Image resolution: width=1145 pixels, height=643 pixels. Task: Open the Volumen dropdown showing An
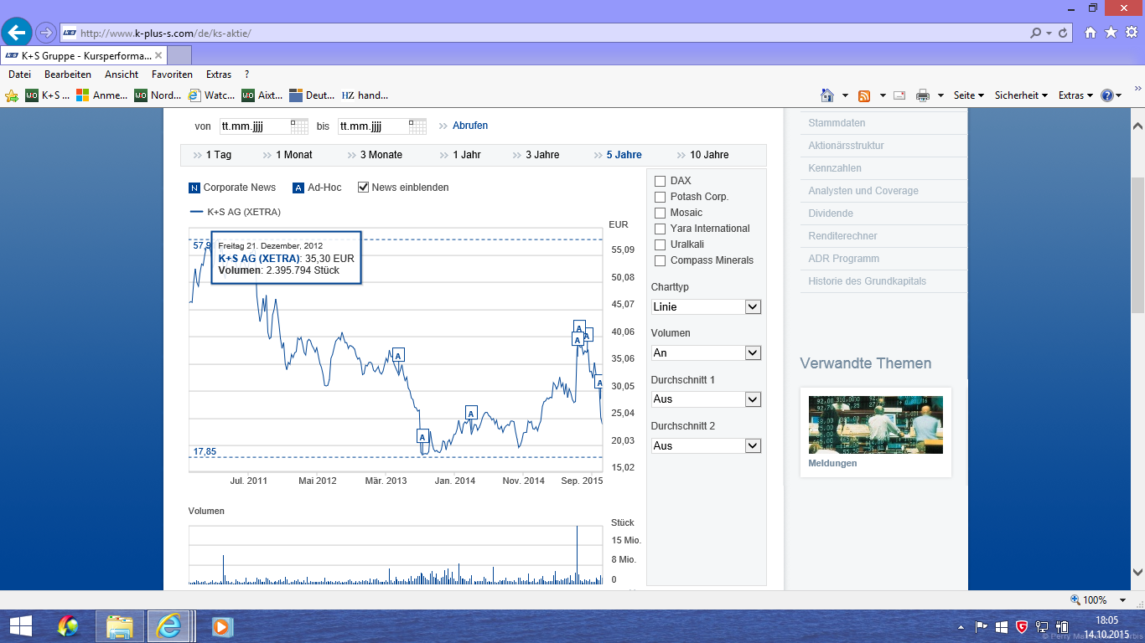point(706,353)
